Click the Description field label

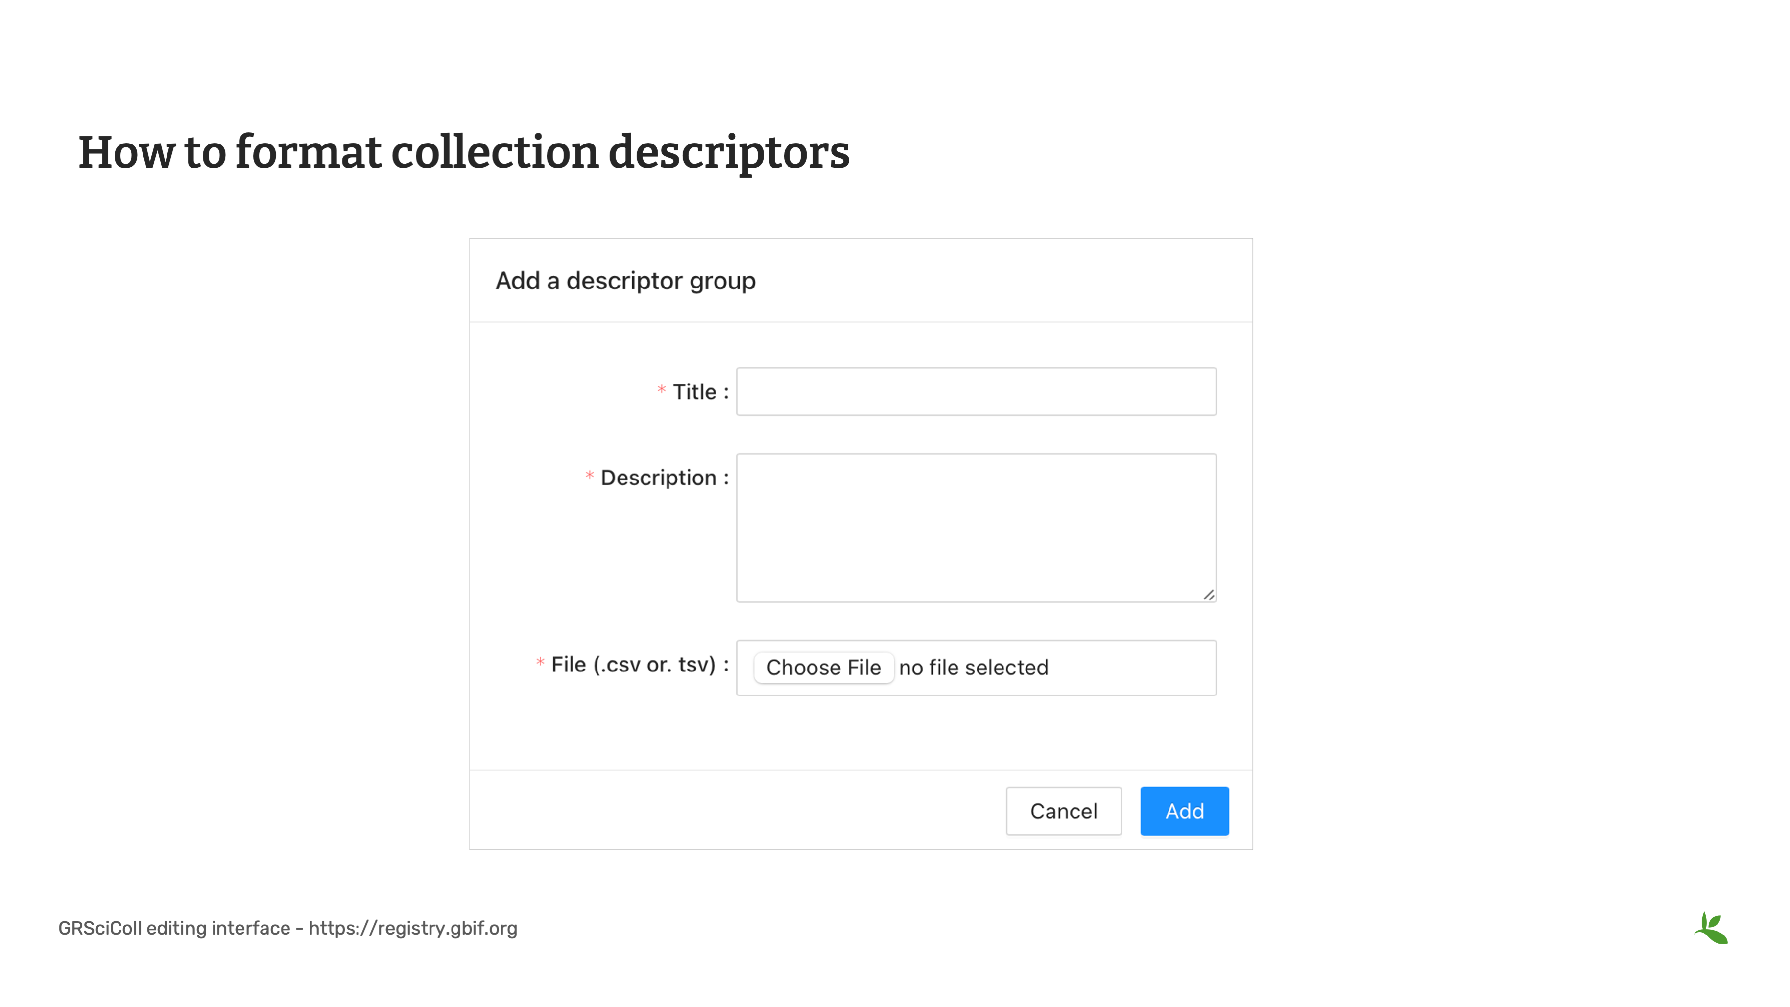(x=658, y=478)
